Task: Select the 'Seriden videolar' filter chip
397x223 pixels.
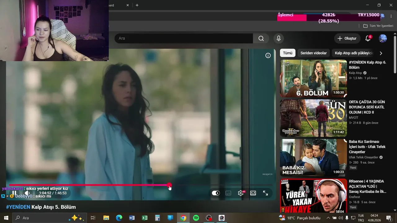Action: [314, 53]
